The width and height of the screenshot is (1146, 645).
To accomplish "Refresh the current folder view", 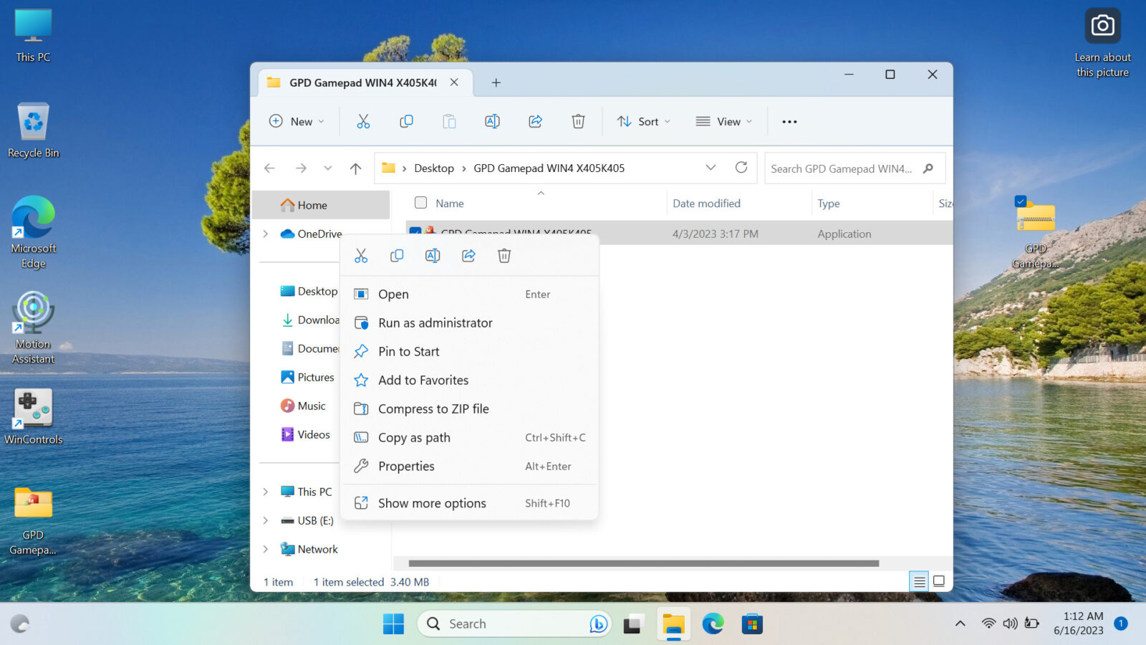I will [x=741, y=168].
